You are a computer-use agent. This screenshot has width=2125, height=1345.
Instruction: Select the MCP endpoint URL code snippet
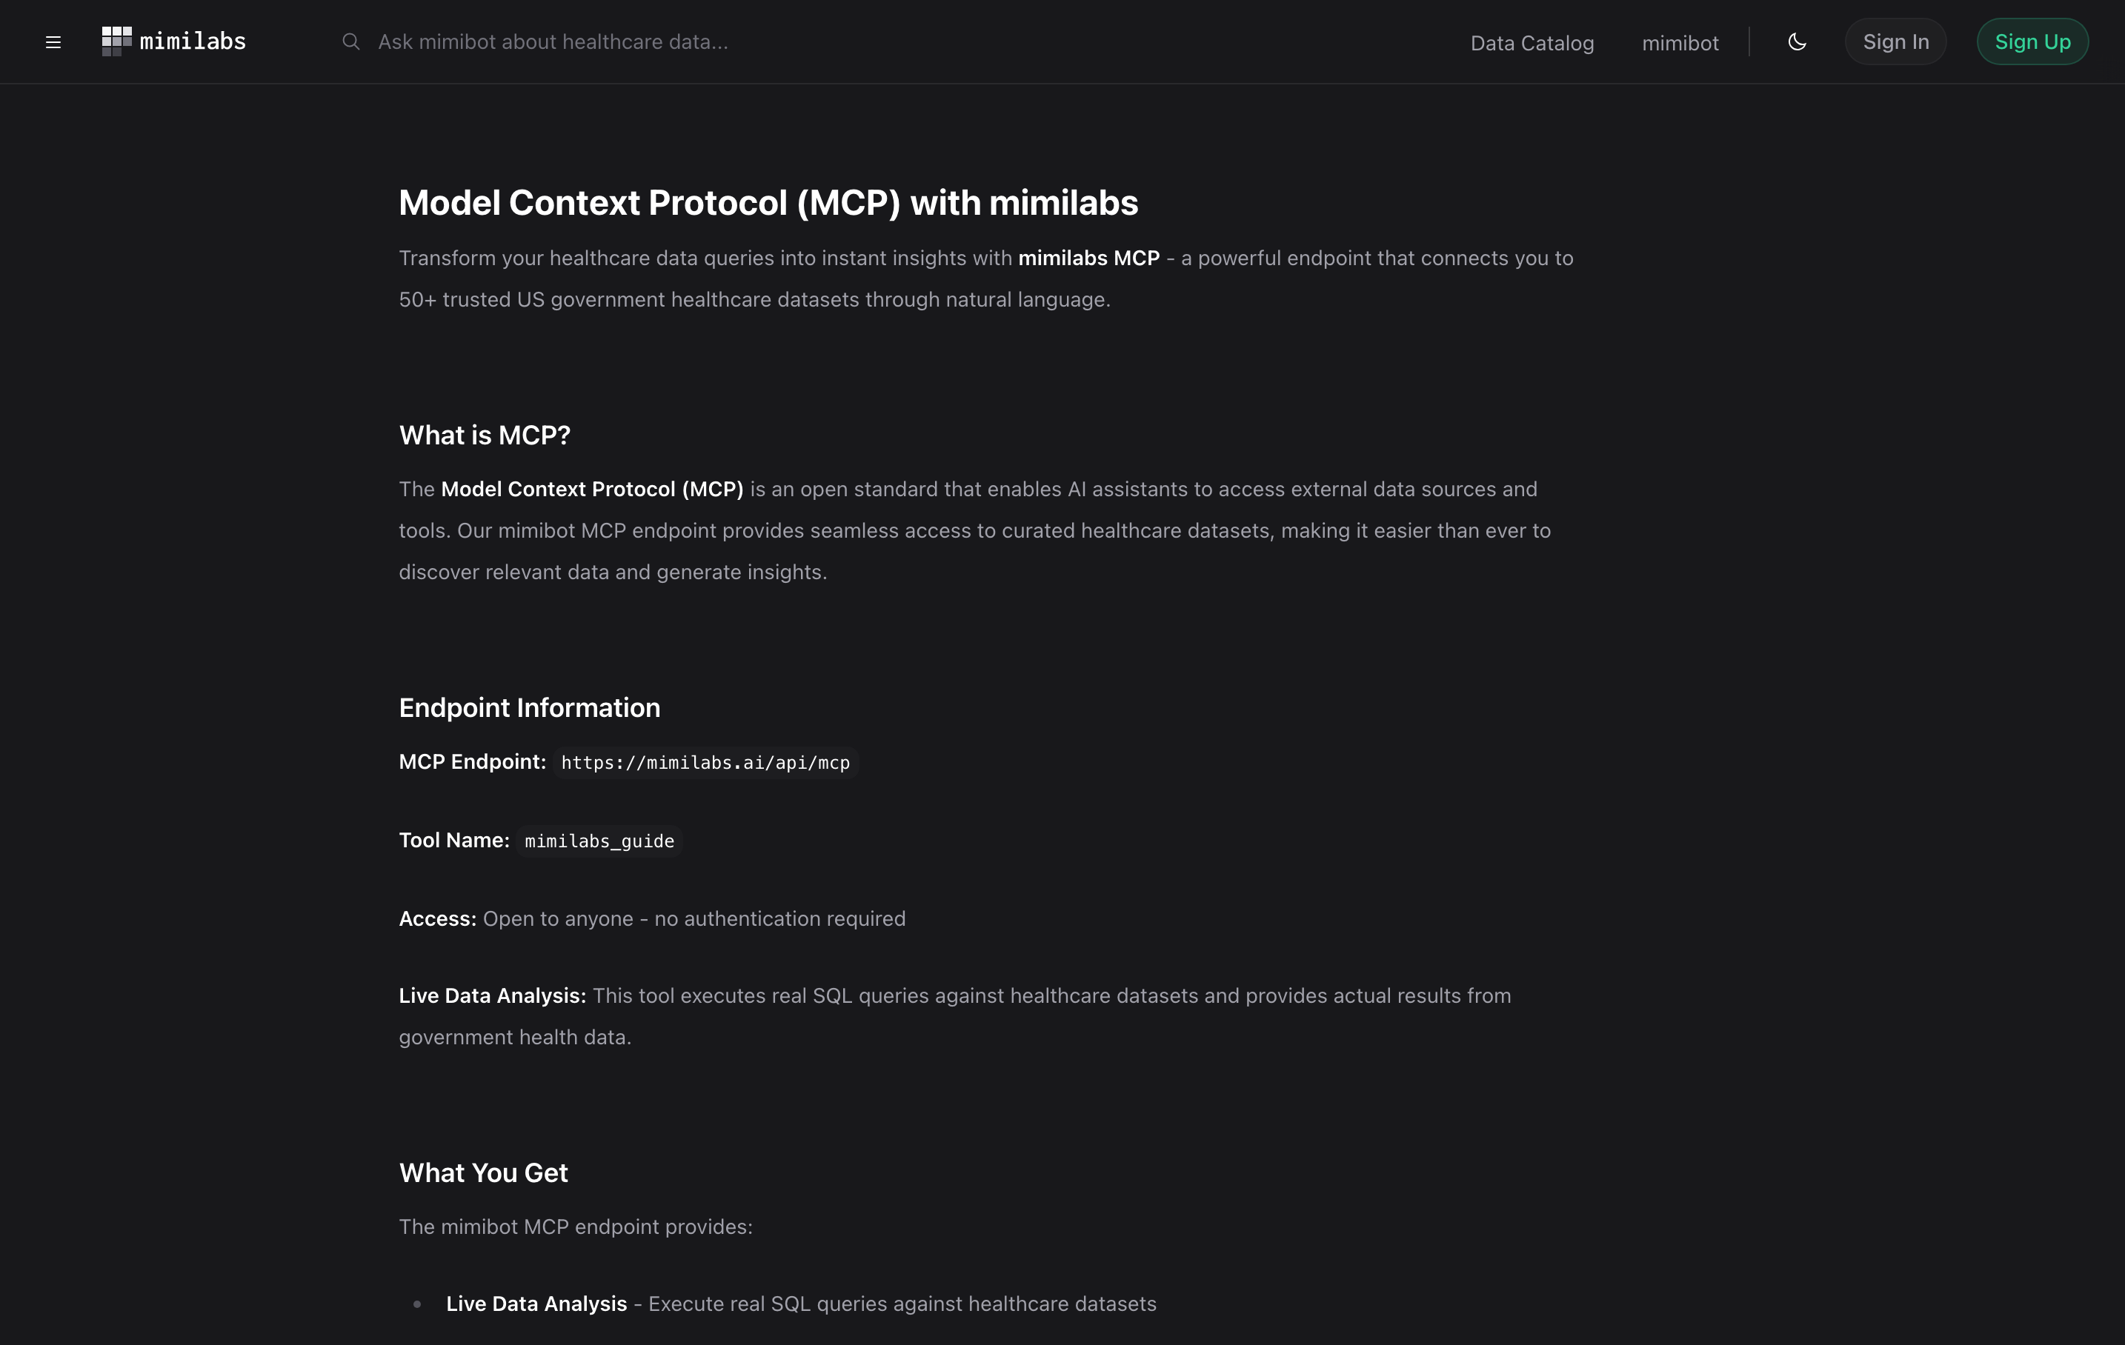pyautogui.click(x=705, y=763)
